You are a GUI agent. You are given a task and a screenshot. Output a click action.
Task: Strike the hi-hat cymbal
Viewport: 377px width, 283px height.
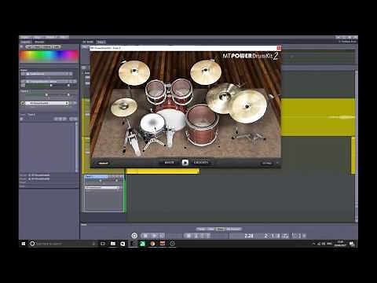(124, 107)
